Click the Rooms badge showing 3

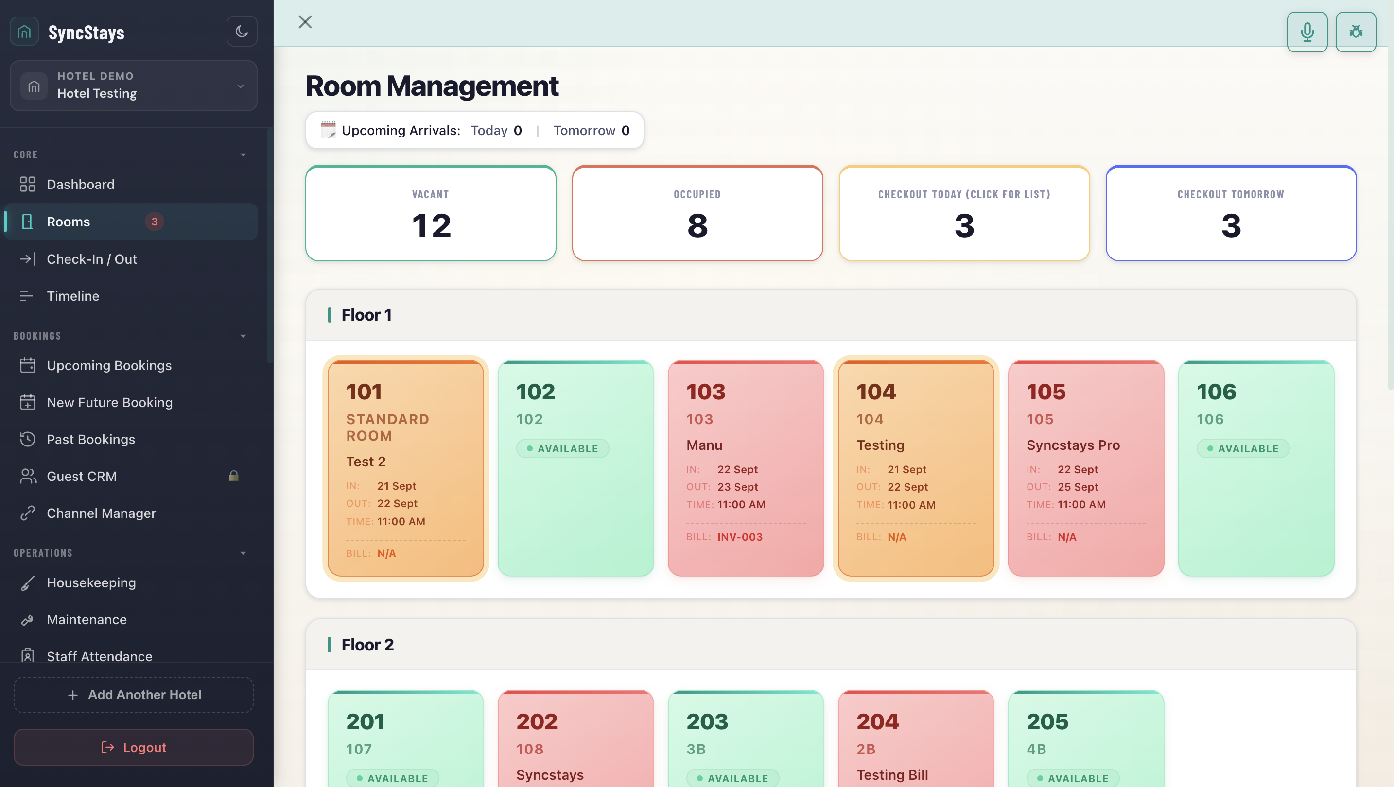click(154, 222)
